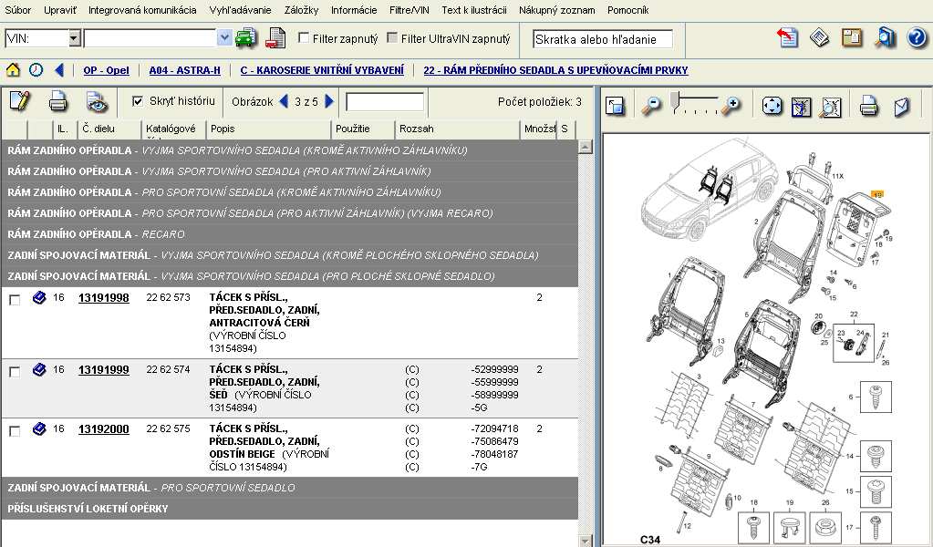Open the history clock icon

(x=36, y=70)
